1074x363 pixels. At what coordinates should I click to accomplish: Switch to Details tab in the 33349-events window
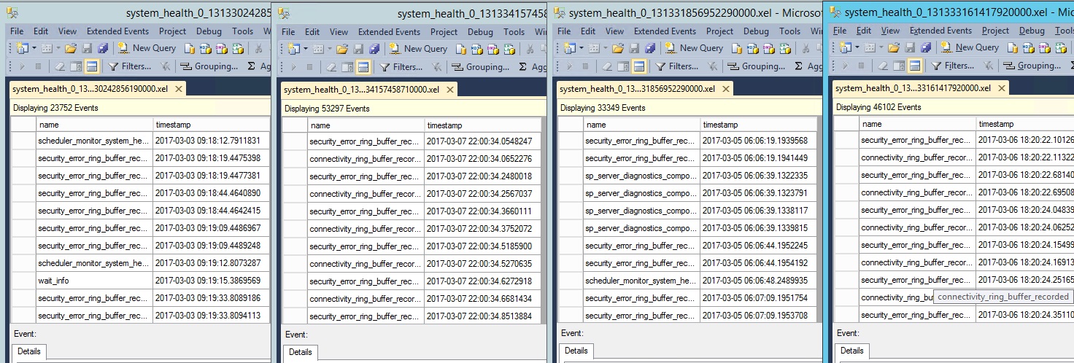pyautogui.click(x=576, y=351)
